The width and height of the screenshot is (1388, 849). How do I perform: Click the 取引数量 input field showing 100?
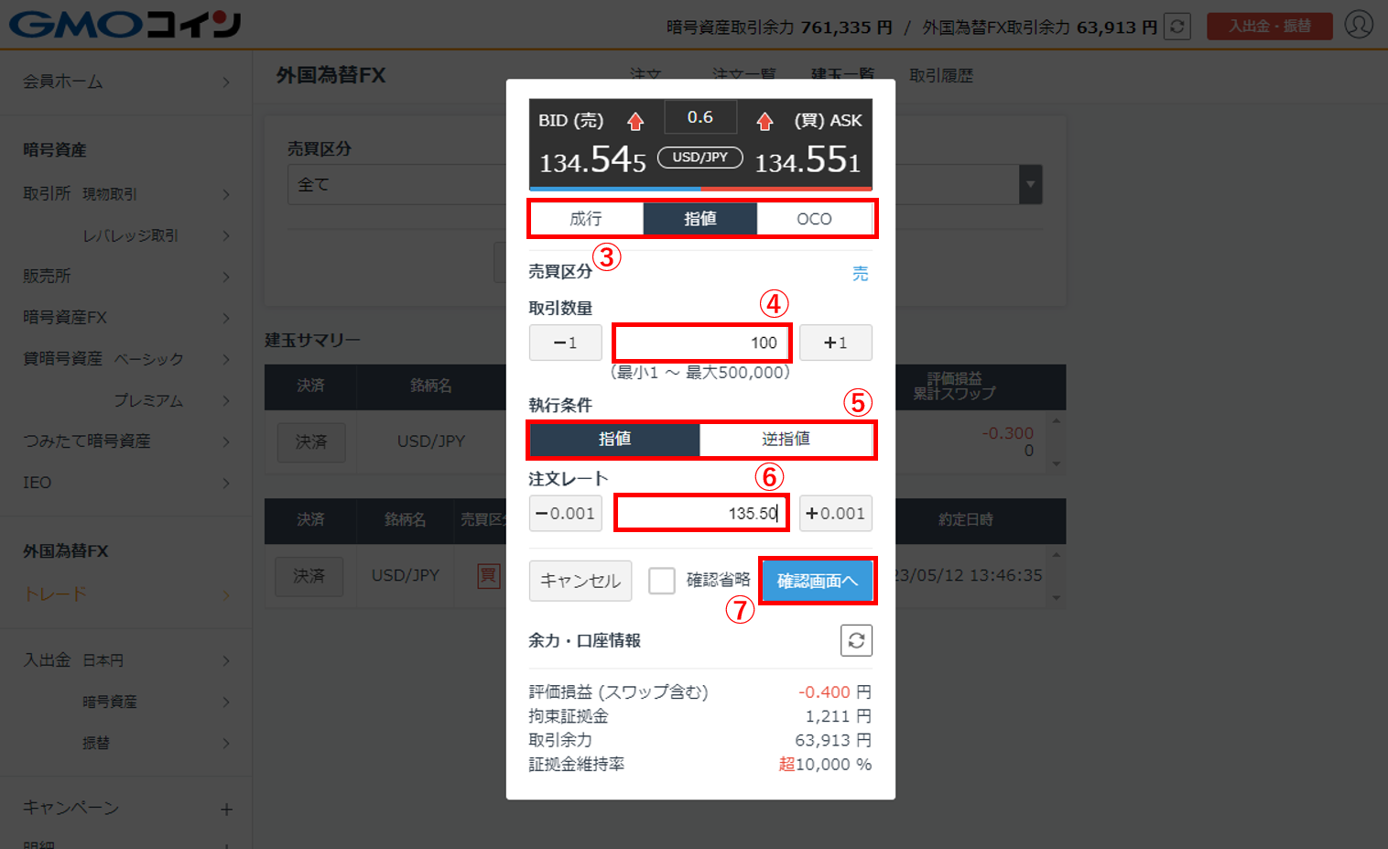point(701,343)
